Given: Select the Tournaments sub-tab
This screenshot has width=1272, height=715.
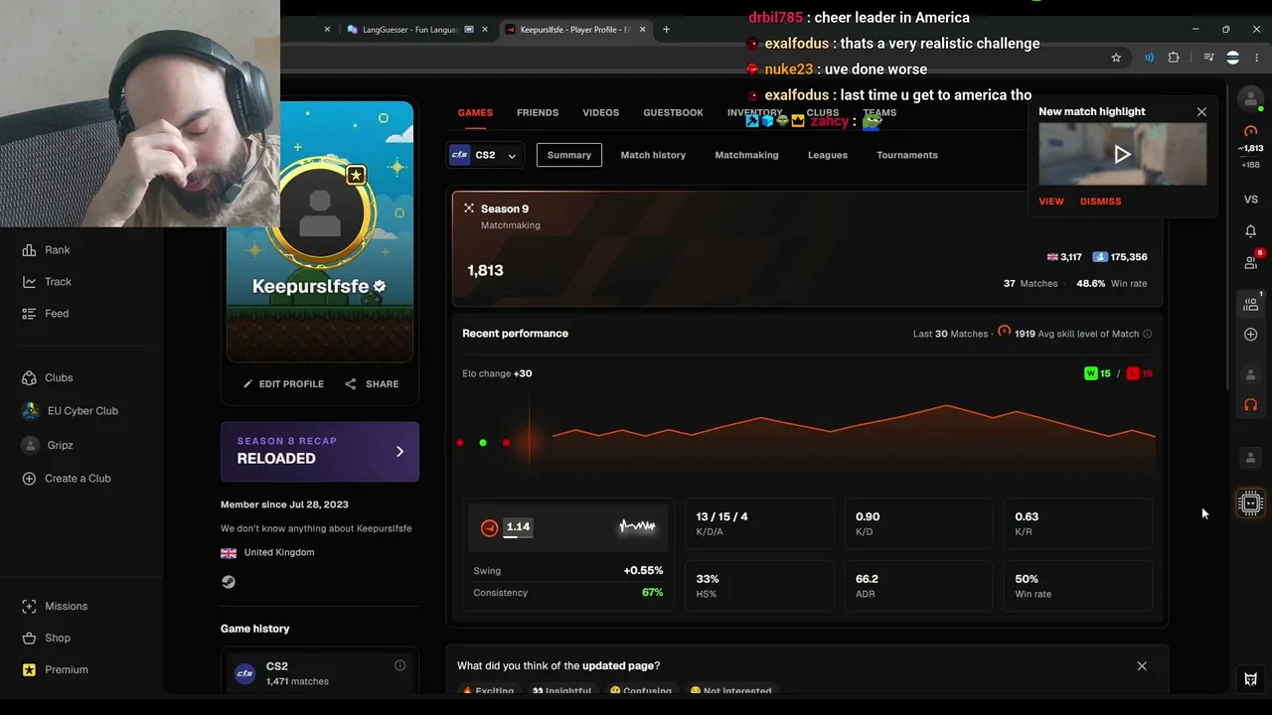Looking at the screenshot, I should [x=907, y=155].
